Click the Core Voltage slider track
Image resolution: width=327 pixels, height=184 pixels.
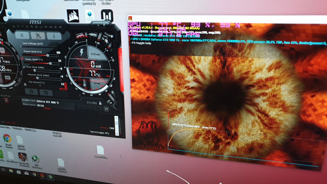pyautogui.click(x=39, y=47)
